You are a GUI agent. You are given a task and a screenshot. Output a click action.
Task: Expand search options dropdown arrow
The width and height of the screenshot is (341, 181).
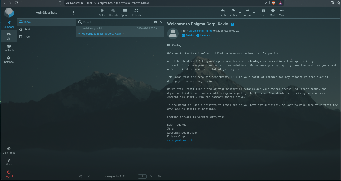click(x=161, y=22)
